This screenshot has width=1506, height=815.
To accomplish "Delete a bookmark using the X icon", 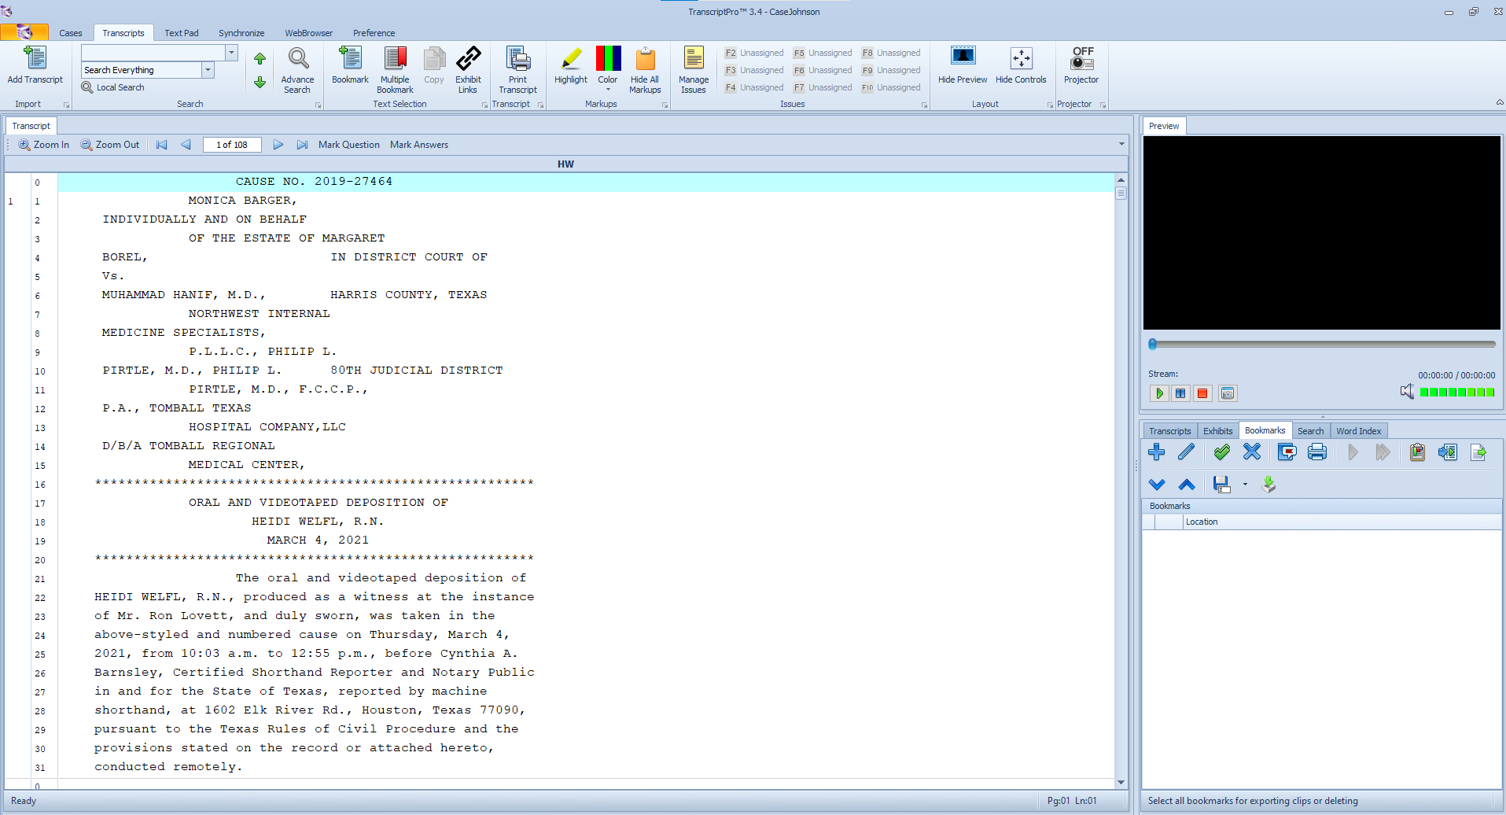I will click(1252, 452).
